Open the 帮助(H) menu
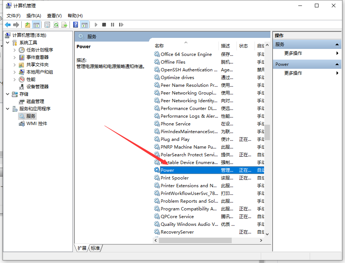This screenshot has width=345, height=263. coord(75,15)
